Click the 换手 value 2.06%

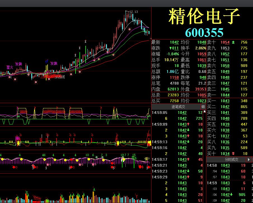tap(201, 48)
